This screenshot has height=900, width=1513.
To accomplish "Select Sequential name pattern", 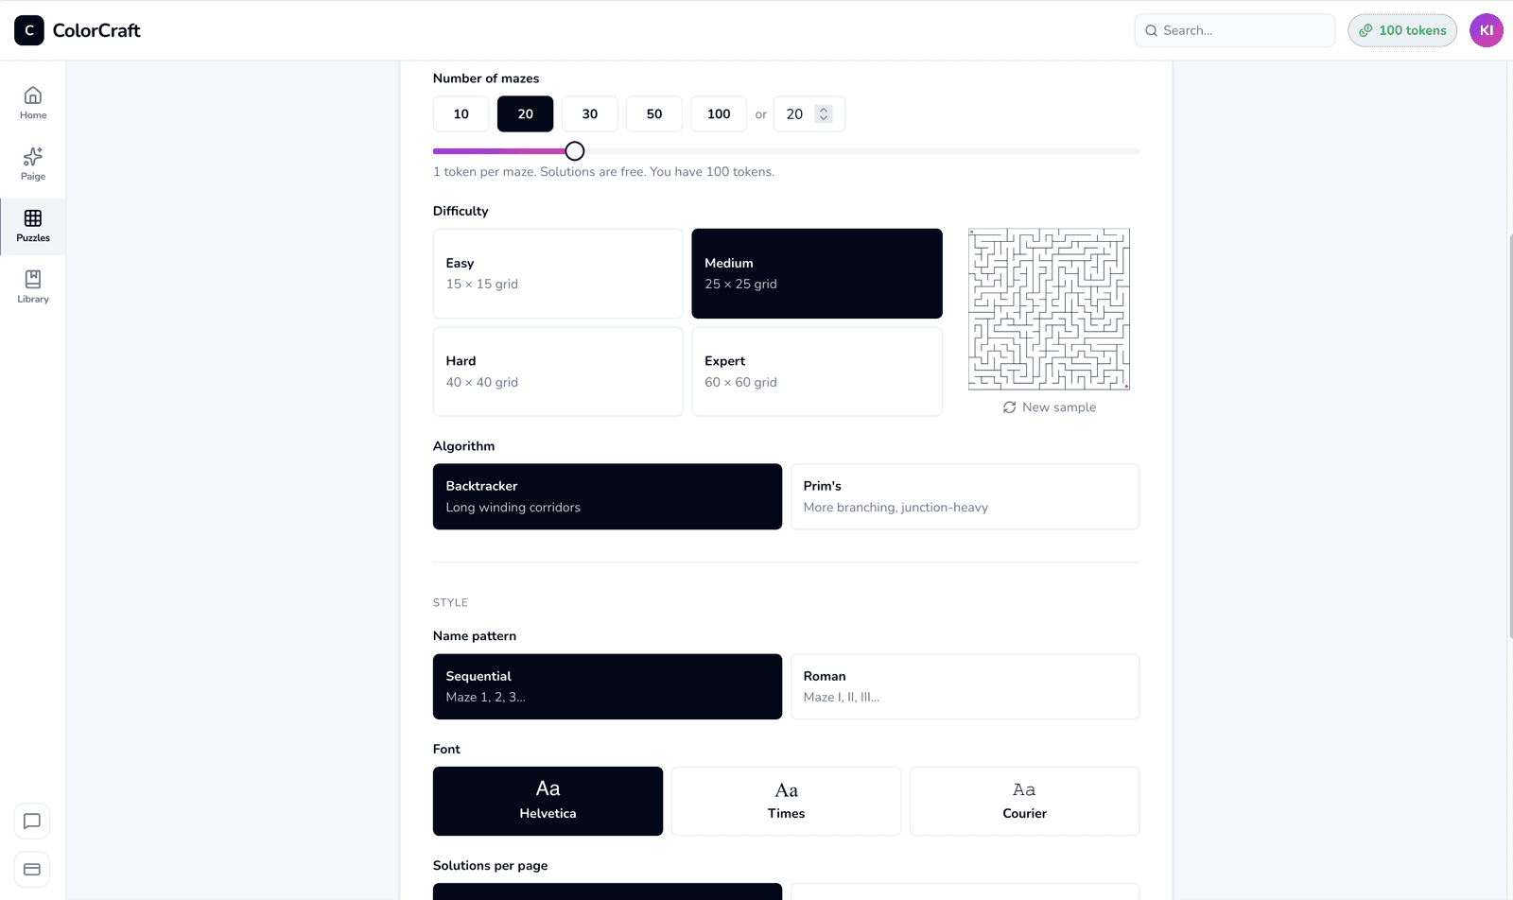I will click(x=607, y=686).
